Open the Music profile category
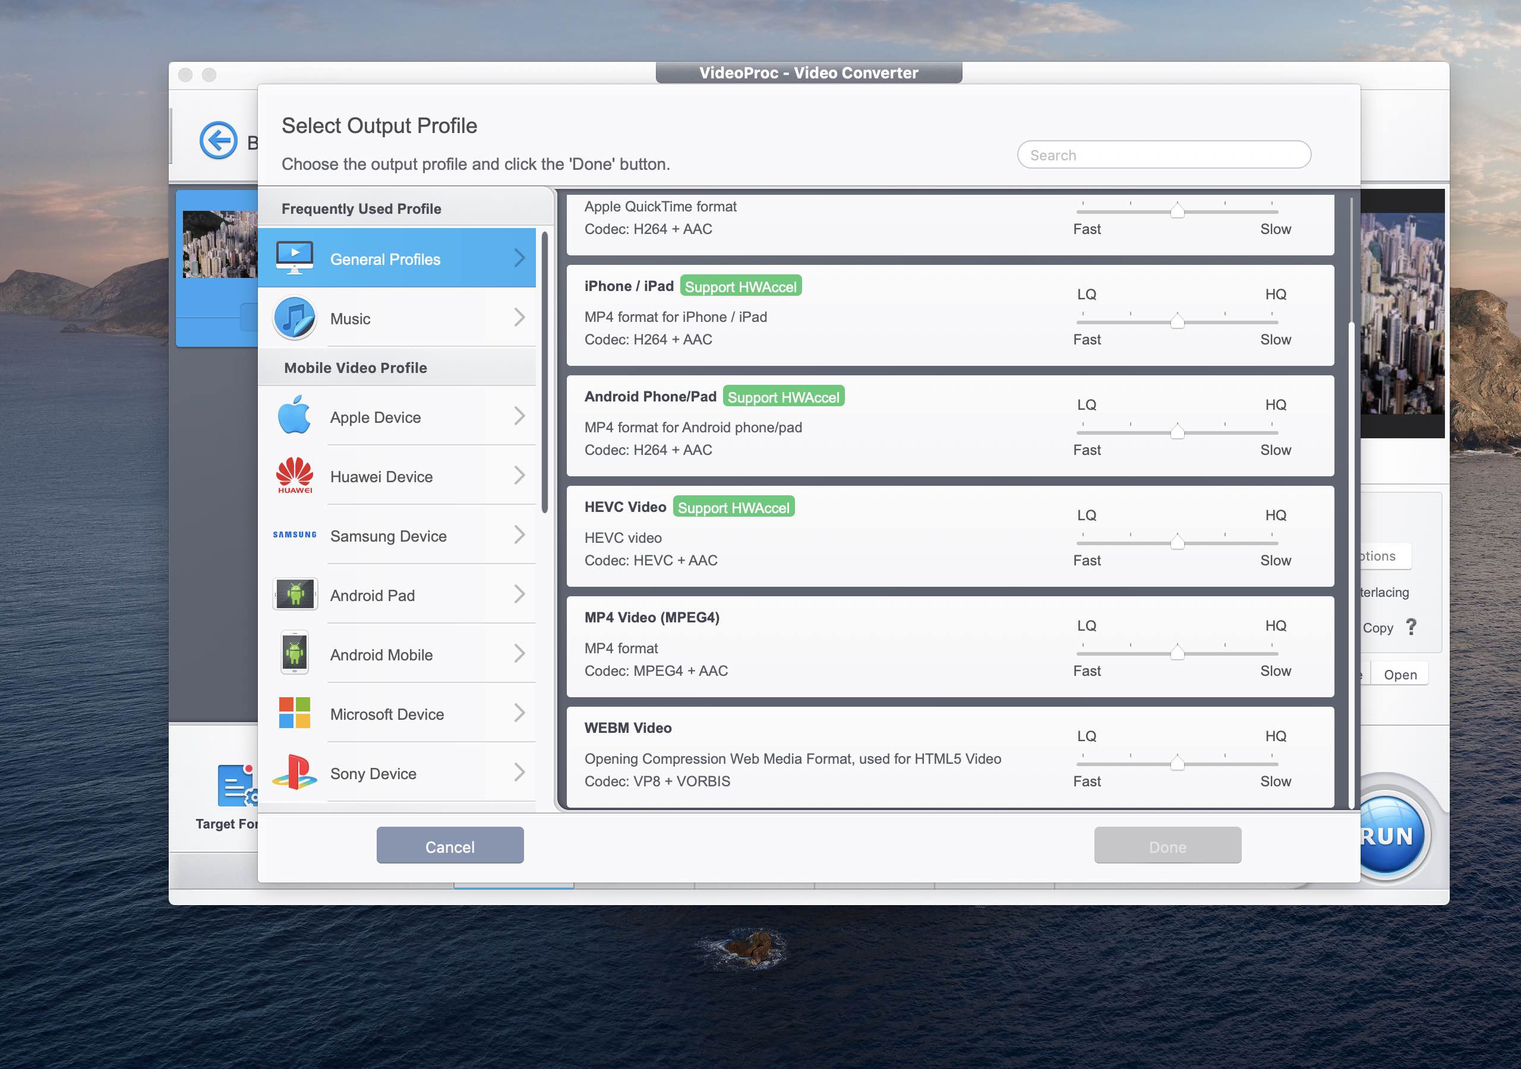This screenshot has width=1521, height=1069. tap(397, 317)
